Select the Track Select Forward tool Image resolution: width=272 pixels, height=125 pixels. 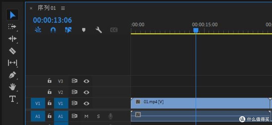pyautogui.click(x=12, y=27)
